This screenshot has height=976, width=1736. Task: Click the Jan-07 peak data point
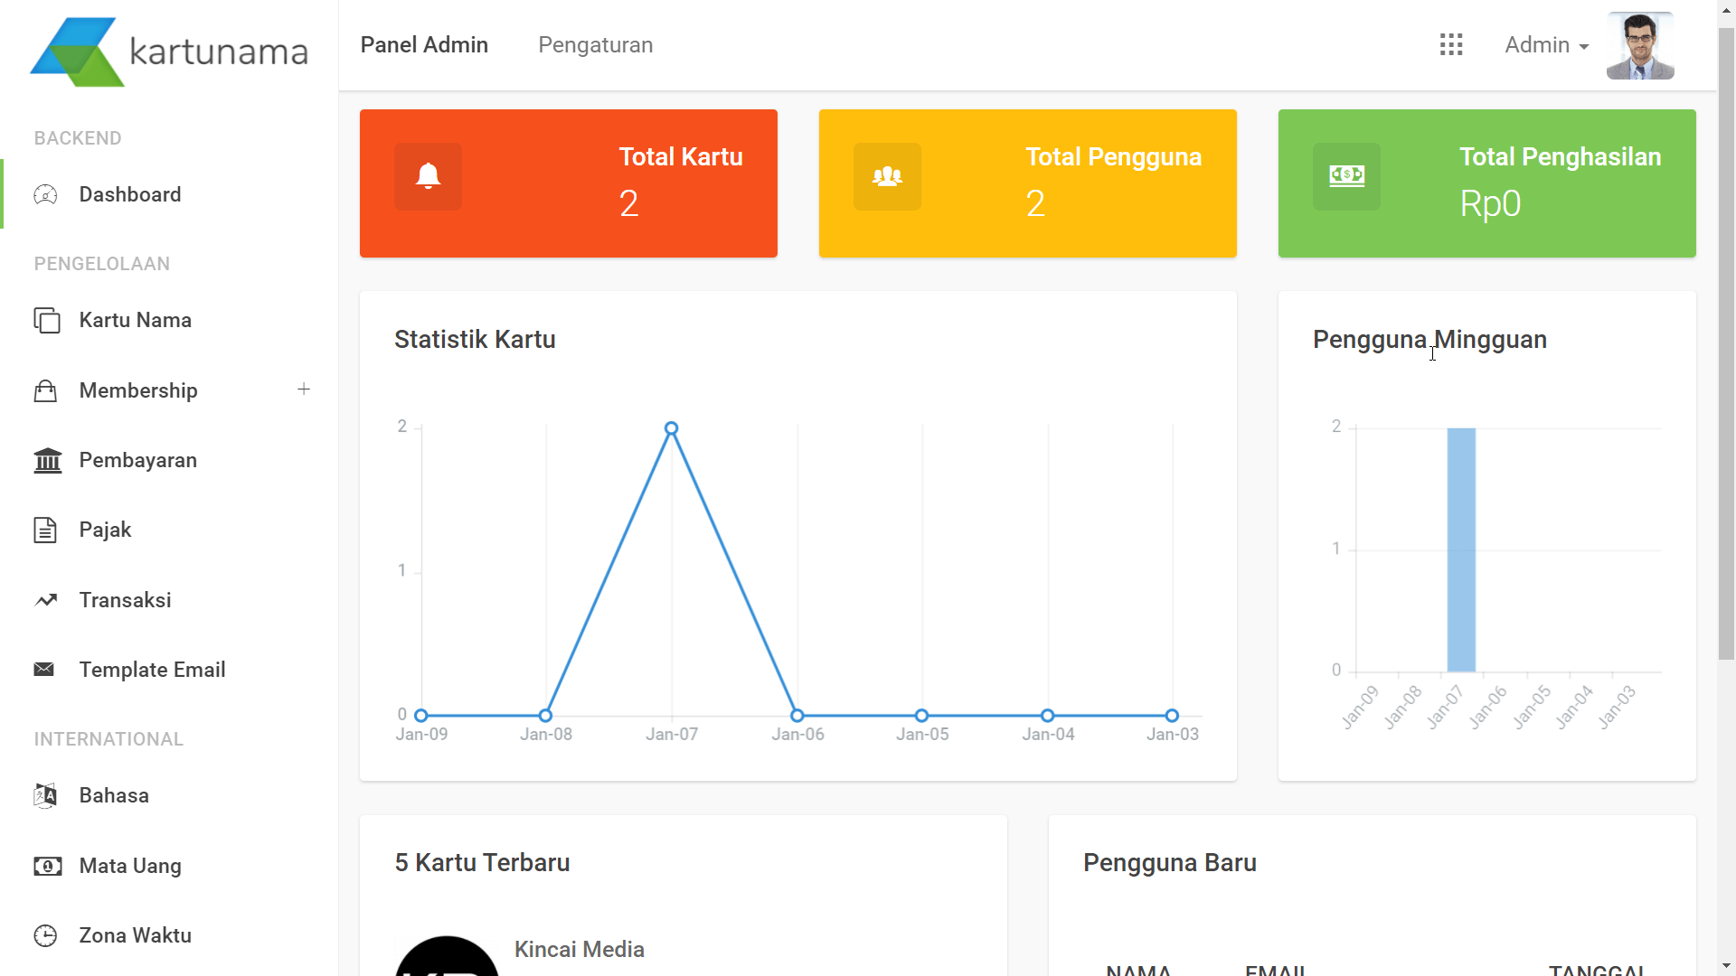[x=671, y=428]
